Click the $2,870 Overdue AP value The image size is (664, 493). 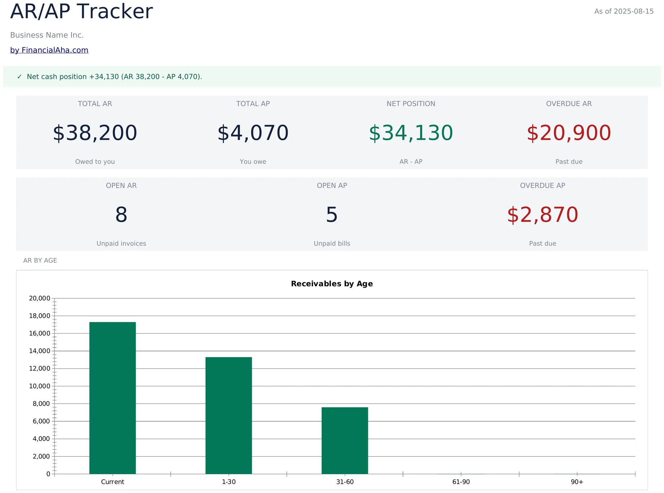tap(542, 215)
